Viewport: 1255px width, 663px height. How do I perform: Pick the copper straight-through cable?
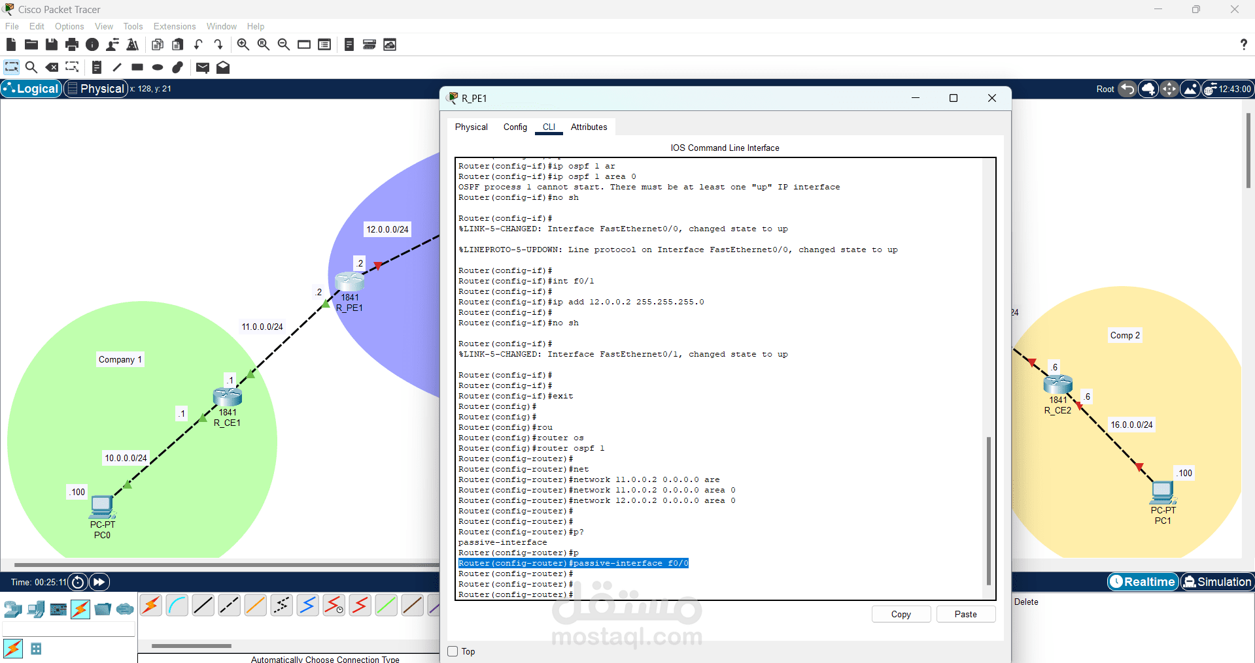(203, 606)
